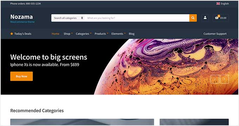This screenshot has width=239, height=126.
Task: Click the star icon beside Today's Deals
Action: 12,34
